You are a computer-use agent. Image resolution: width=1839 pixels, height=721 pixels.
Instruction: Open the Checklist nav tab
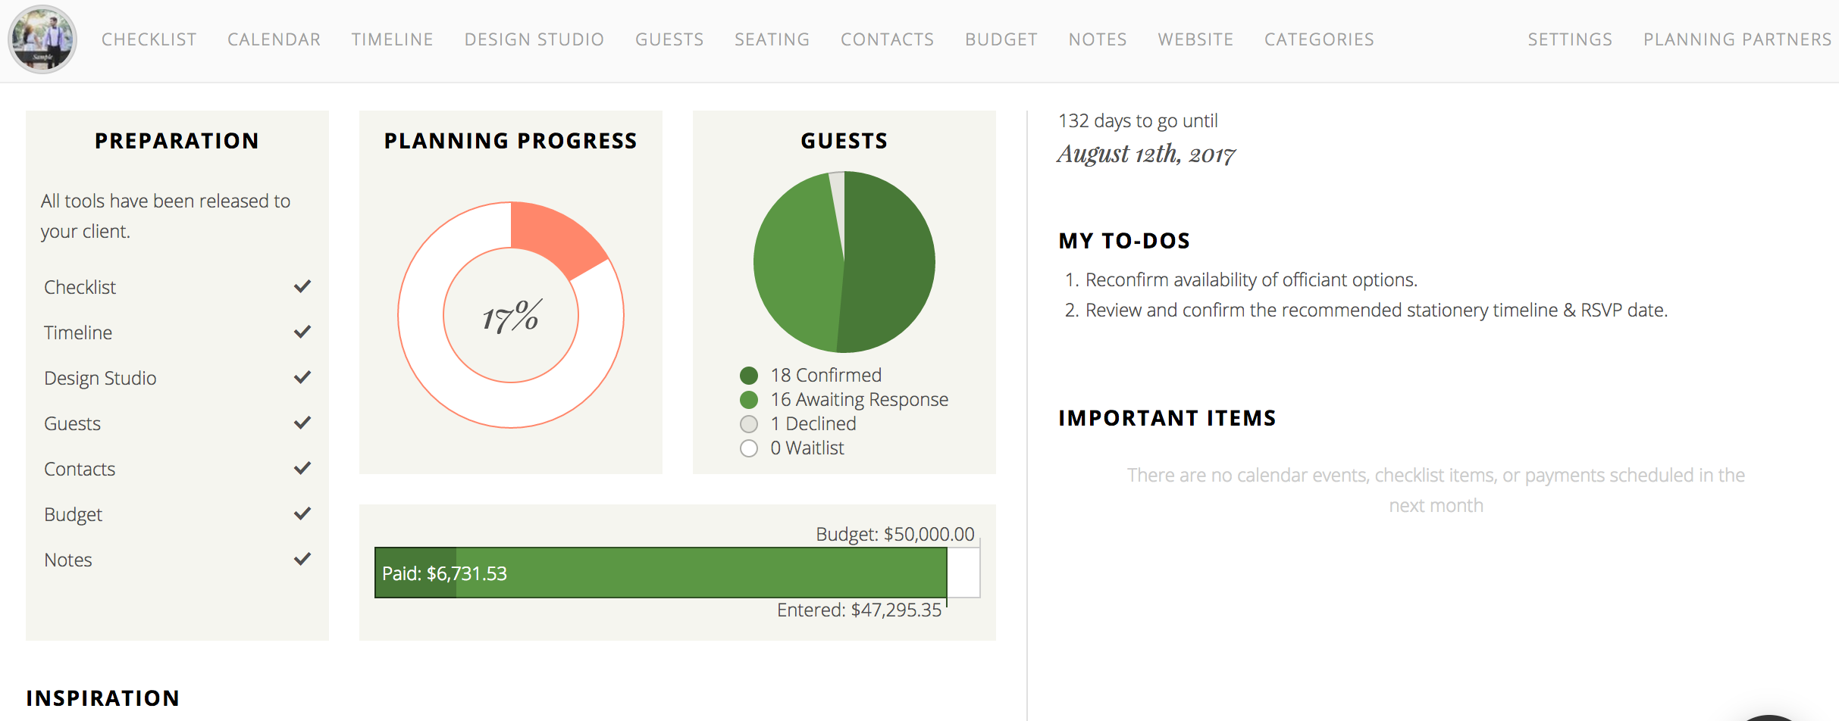click(x=149, y=39)
